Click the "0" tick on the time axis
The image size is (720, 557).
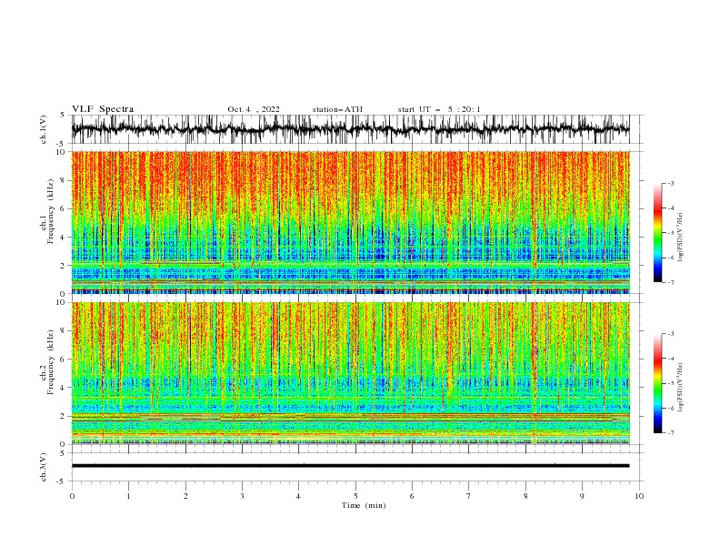[x=72, y=496]
